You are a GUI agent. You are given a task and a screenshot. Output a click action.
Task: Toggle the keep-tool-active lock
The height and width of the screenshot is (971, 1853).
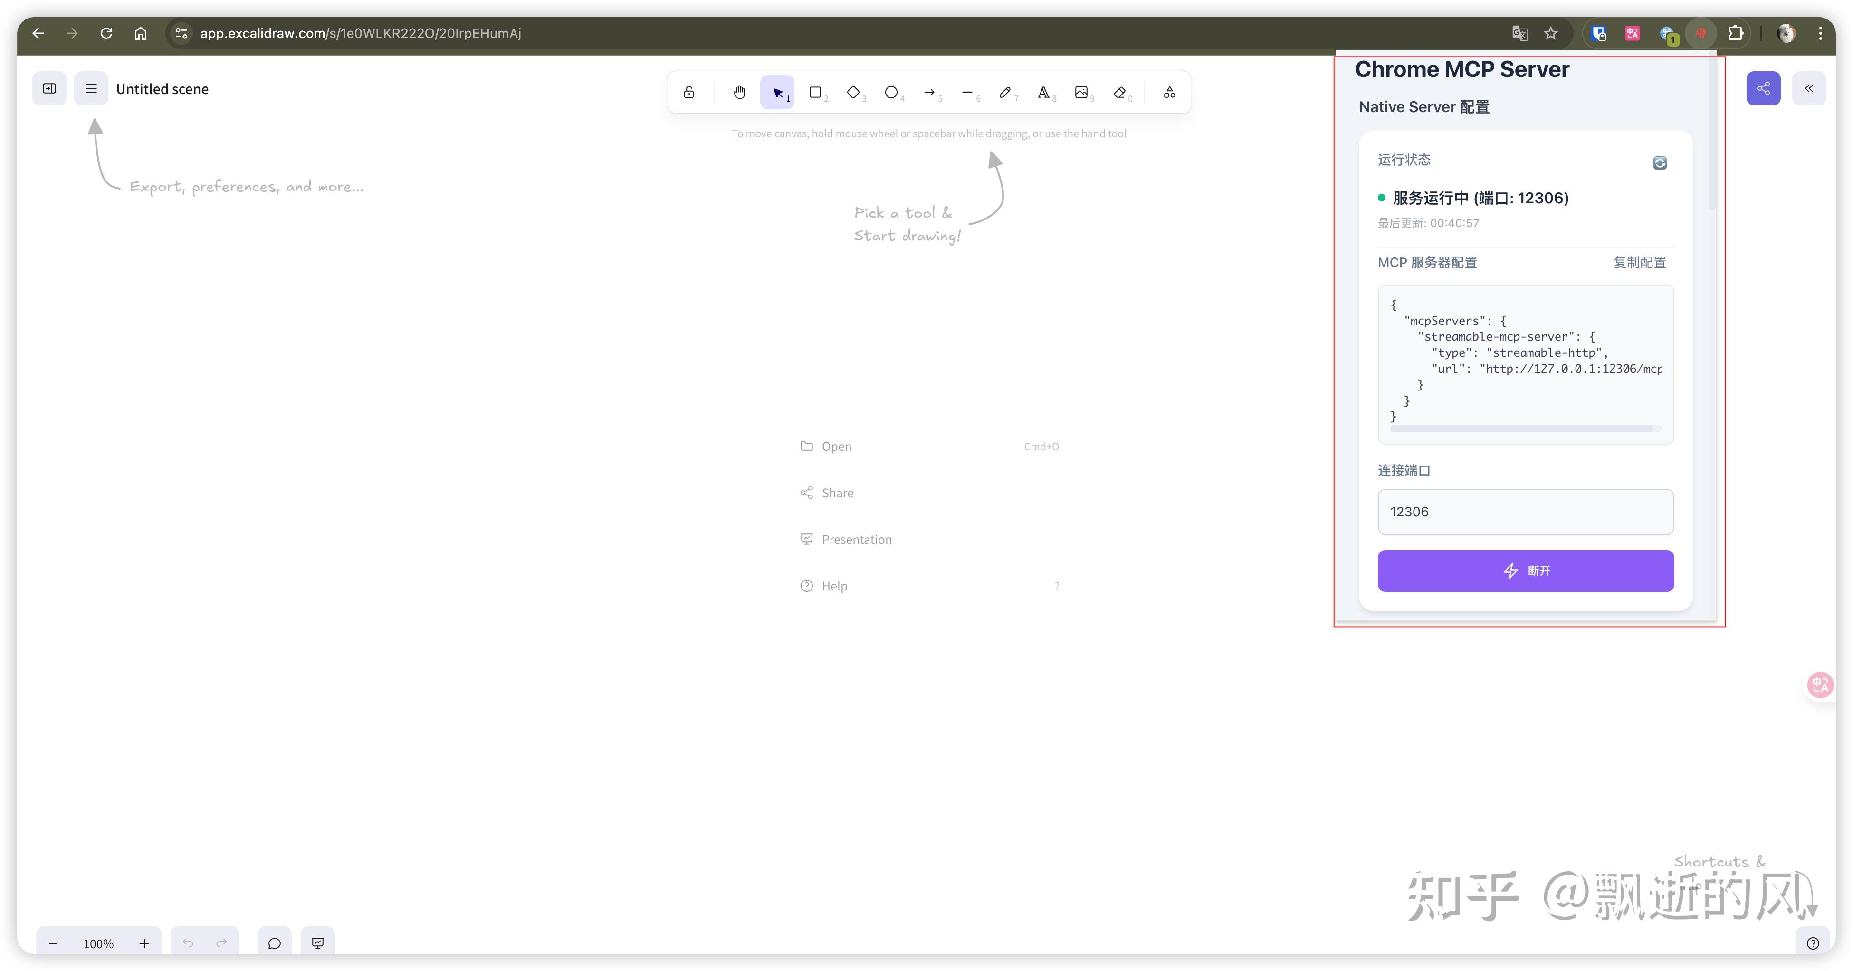click(689, 92)
